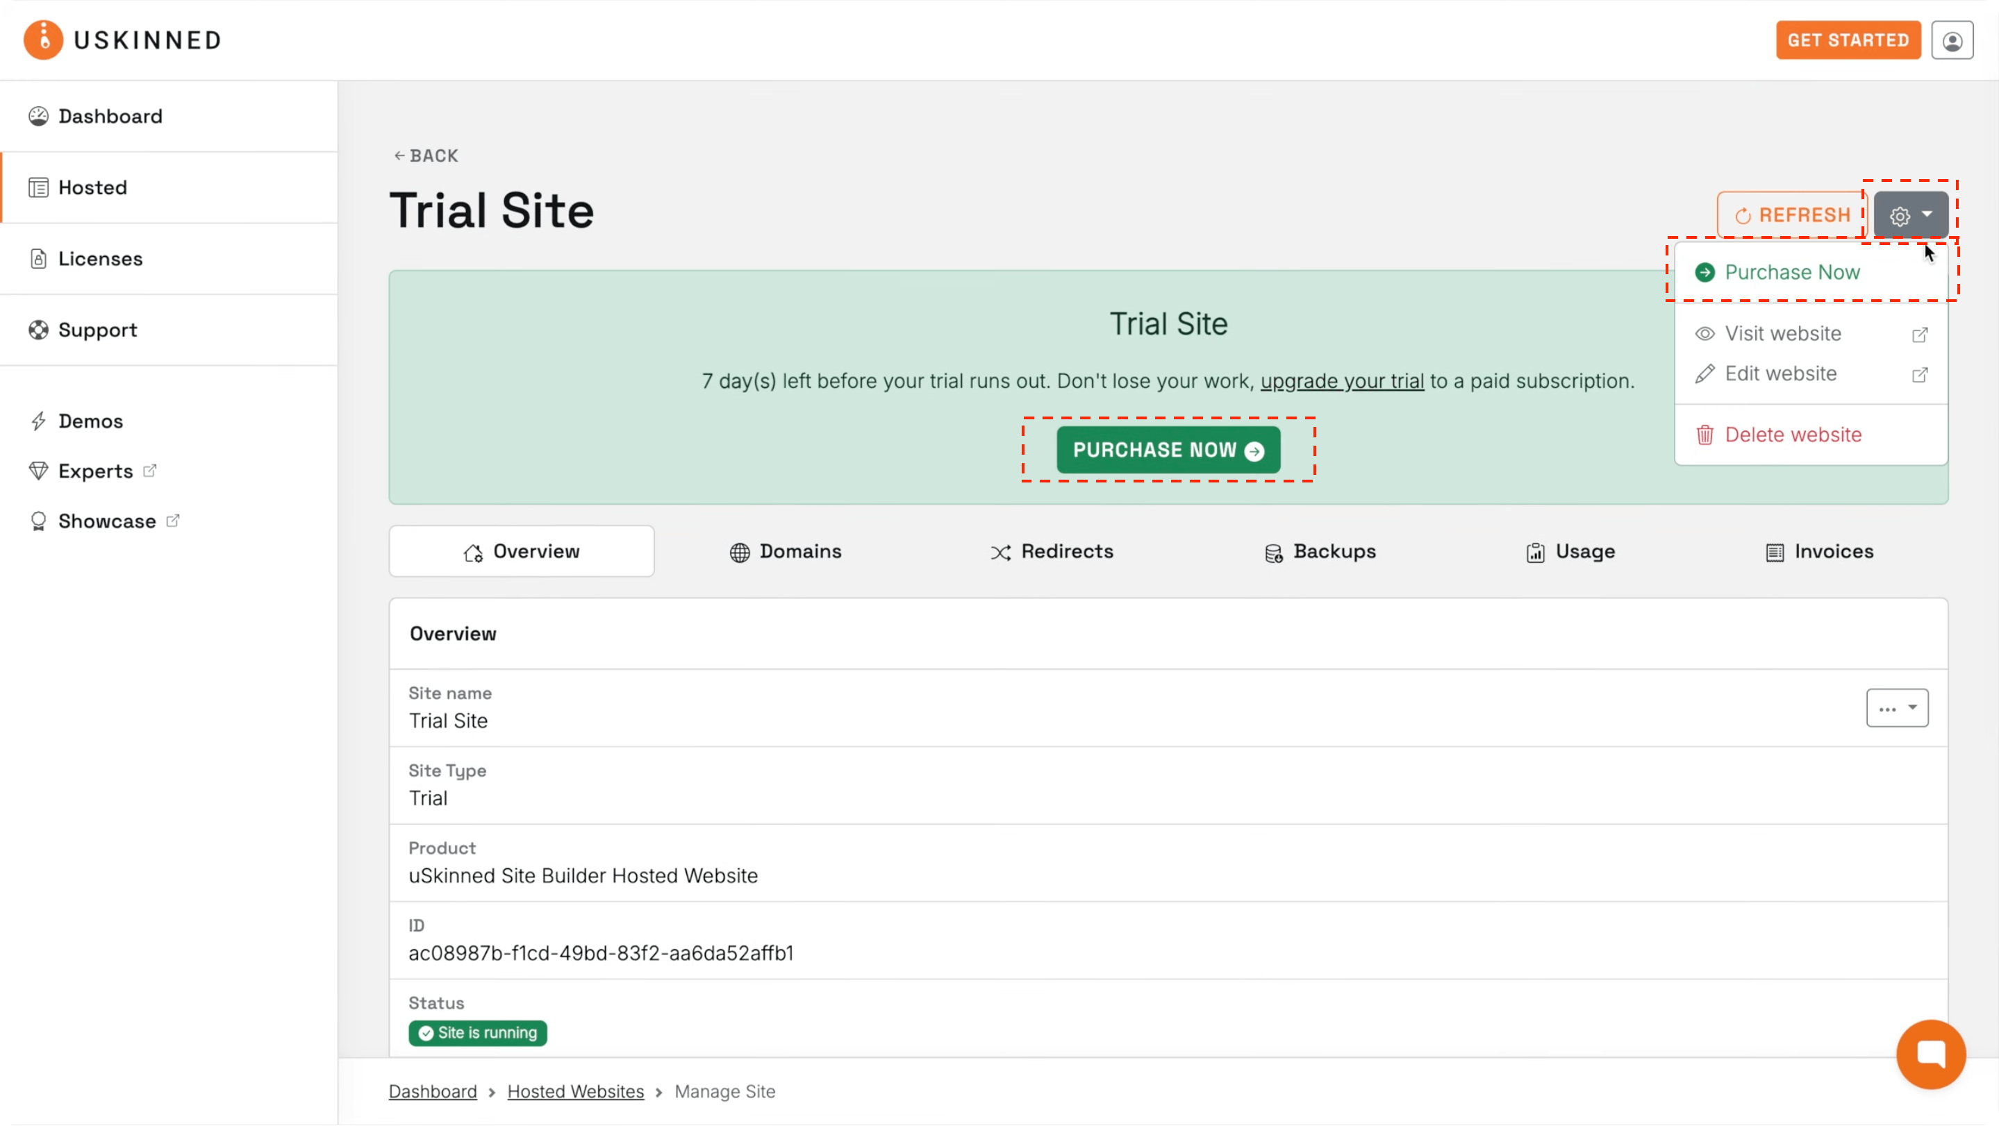Open Demos in the sidebar
Screen dimensions: 1999x1126
(91, 421)
